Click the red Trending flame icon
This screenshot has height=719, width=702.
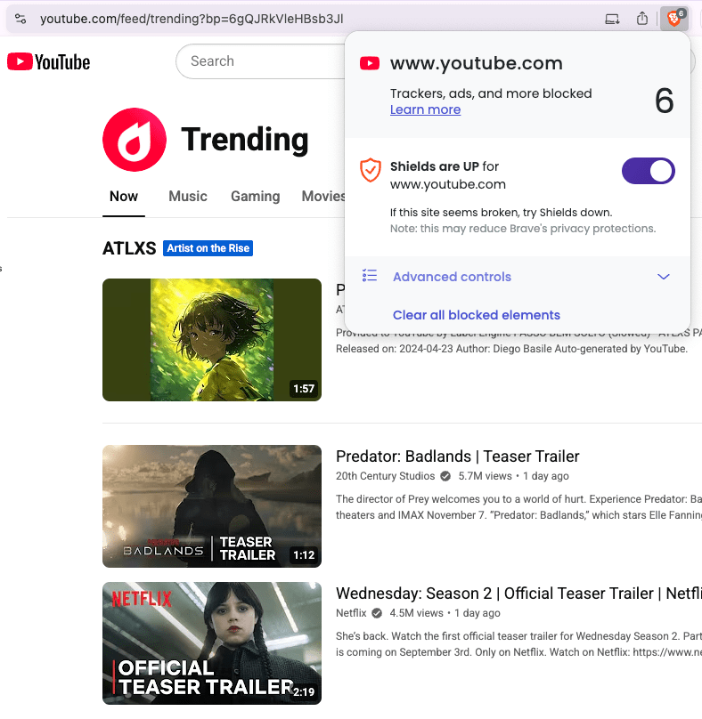pos(135,140)
